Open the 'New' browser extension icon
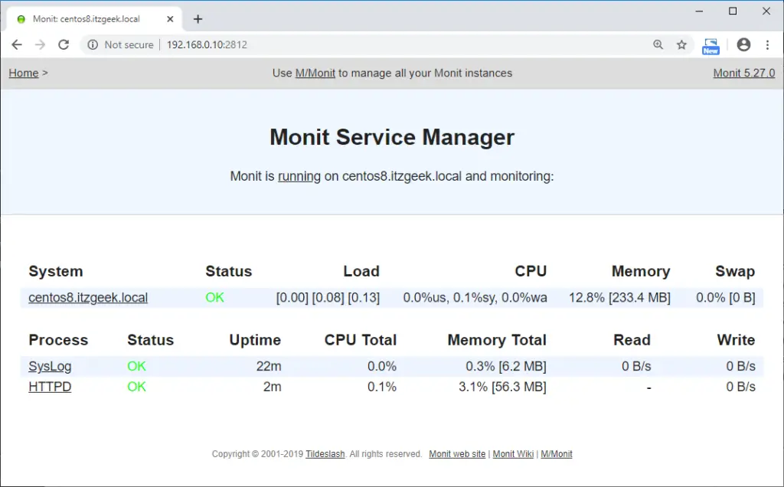This screenshot has width=784, height=487. point(710,45)
